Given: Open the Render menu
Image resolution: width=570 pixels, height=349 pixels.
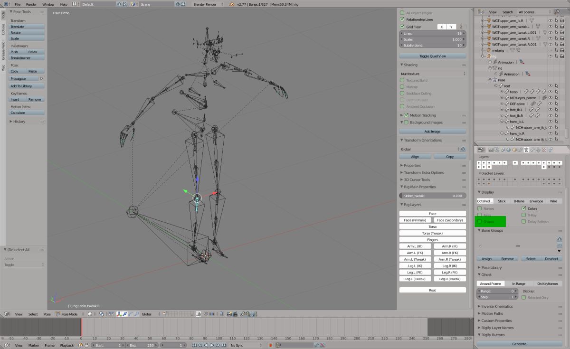Looking at the screenshot, I should [x=31, y=4].
